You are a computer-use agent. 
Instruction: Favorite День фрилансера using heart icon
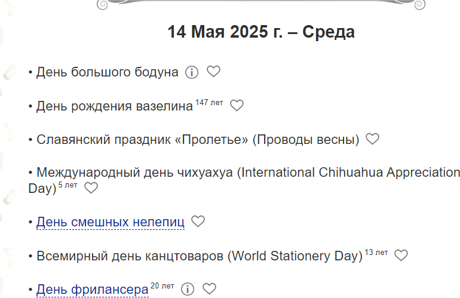tap(209, 288)
